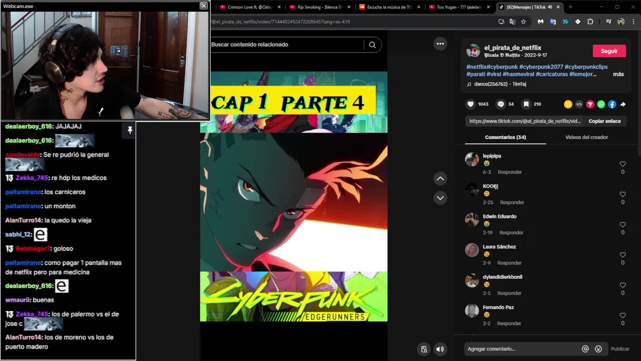Open the three-dot menu on the video
Screen dimensions: 641x361
click(440, 44)
